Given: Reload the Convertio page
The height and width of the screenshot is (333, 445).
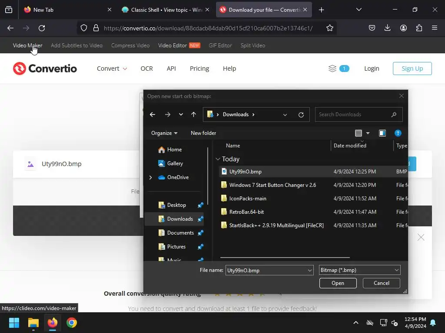Looking at the screenshot, I should [42, 28].
